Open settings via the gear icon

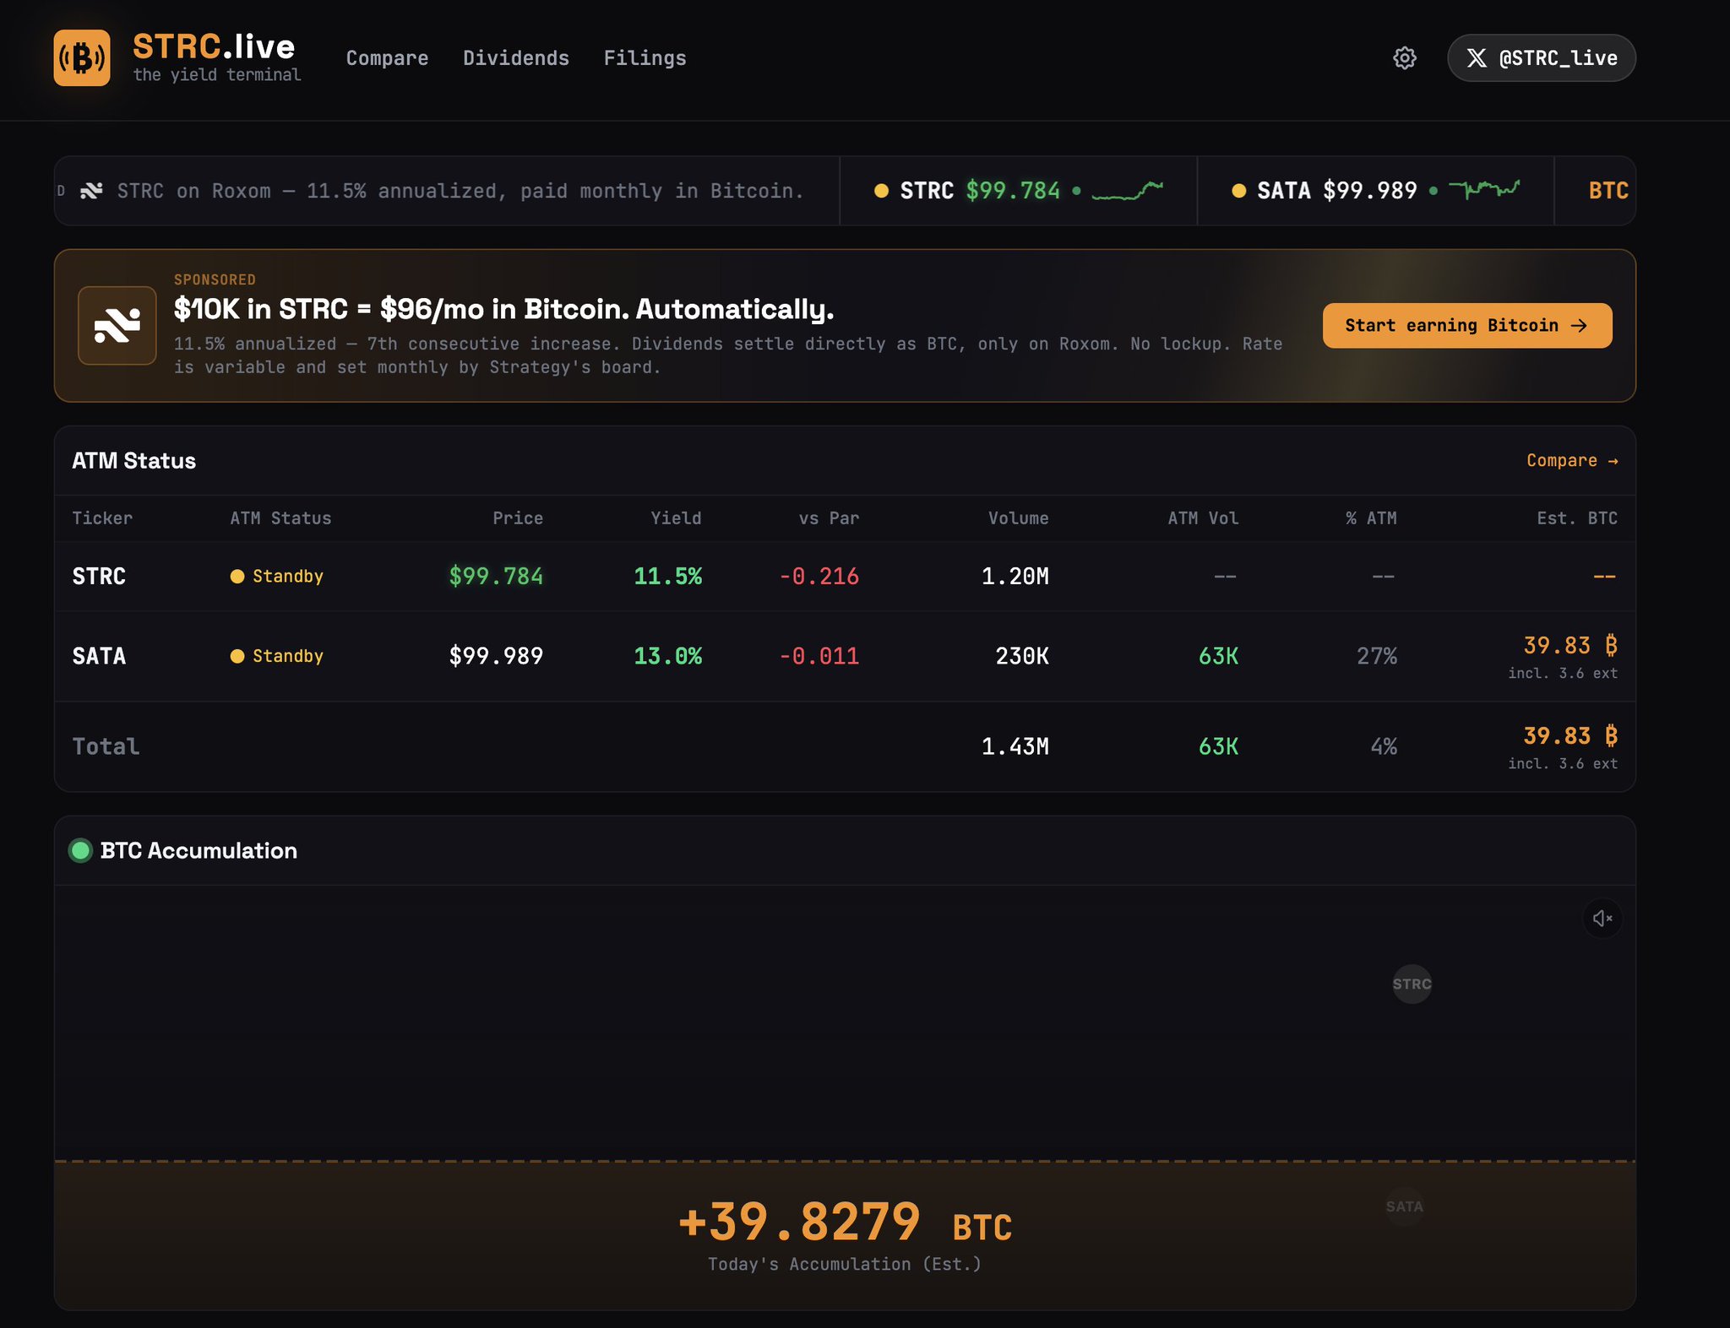pyautogui.click(x=1404, y=58)
